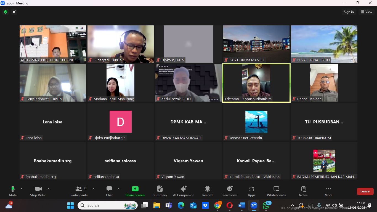
Task: Open the Participants panel
Action: pos(79,191)
